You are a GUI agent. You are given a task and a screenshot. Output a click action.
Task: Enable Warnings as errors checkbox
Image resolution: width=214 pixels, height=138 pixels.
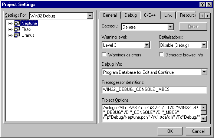click(104, 55)
